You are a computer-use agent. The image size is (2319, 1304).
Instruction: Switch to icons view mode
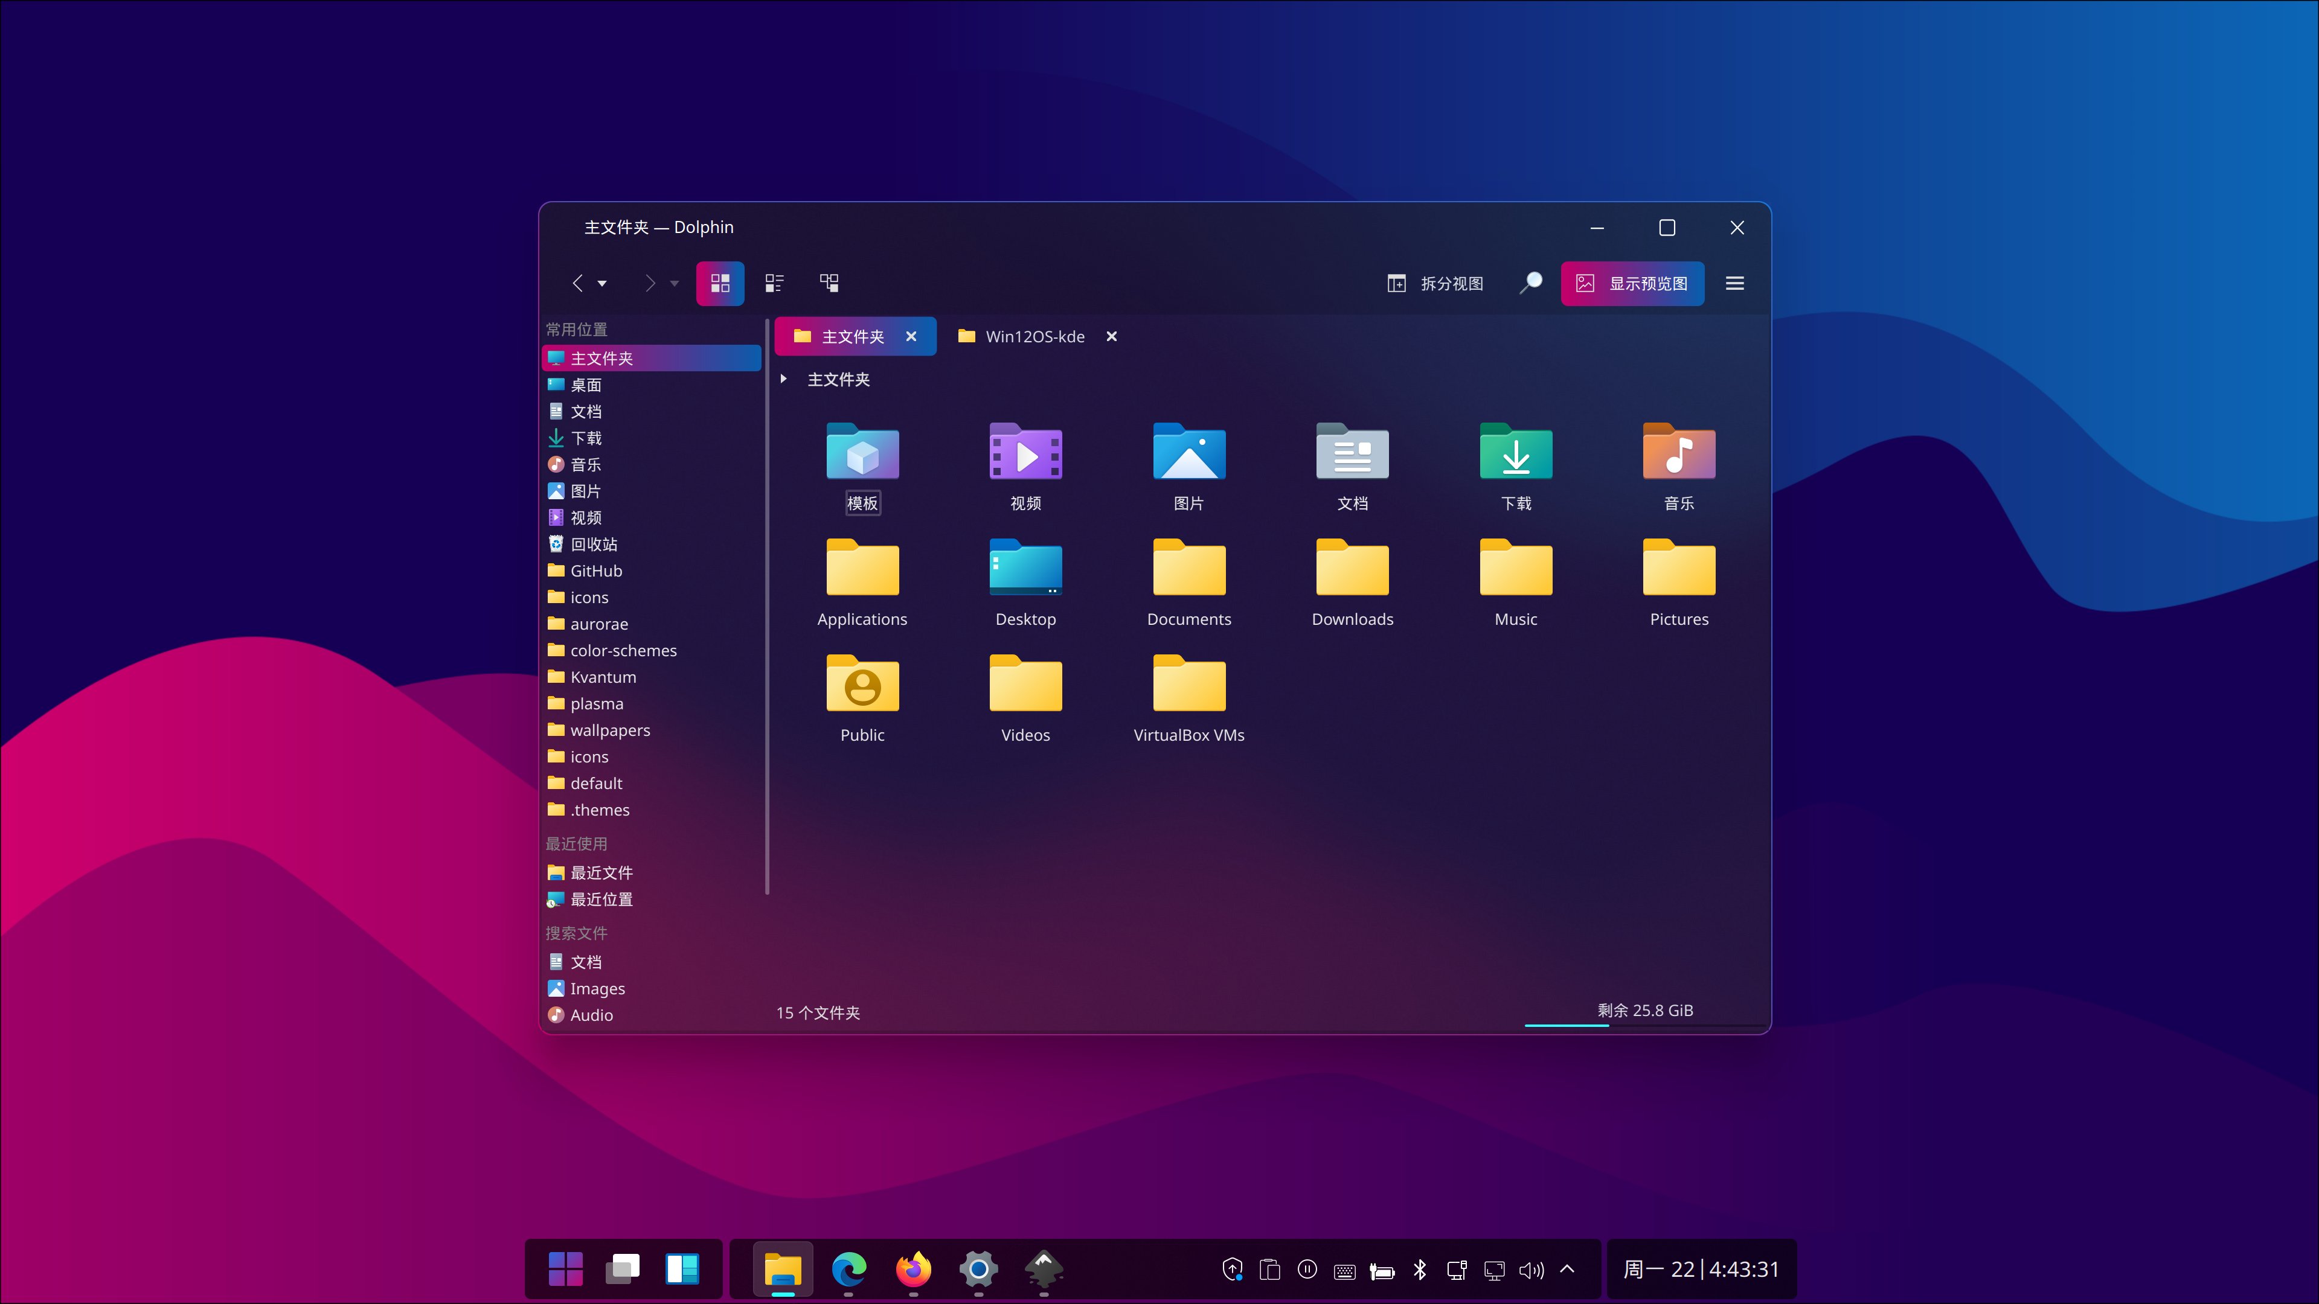719,284
